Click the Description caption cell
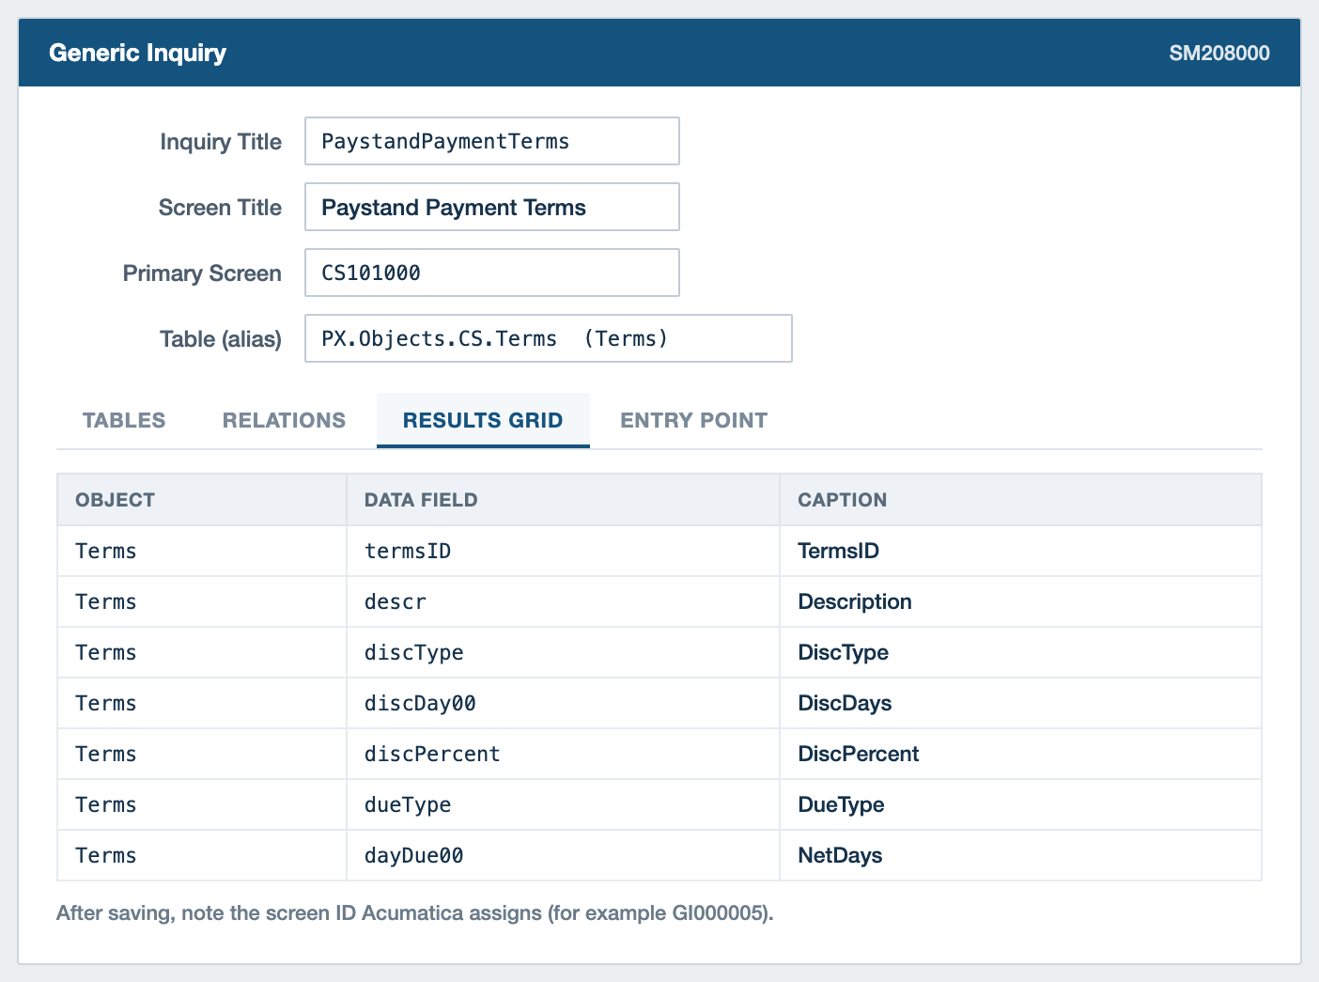The height and width of the screenshot is (982, 1319). 1020,601
